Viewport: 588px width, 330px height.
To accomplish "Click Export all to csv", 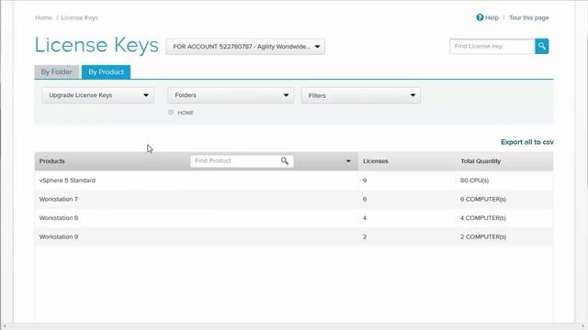I will tap(526, 142).
